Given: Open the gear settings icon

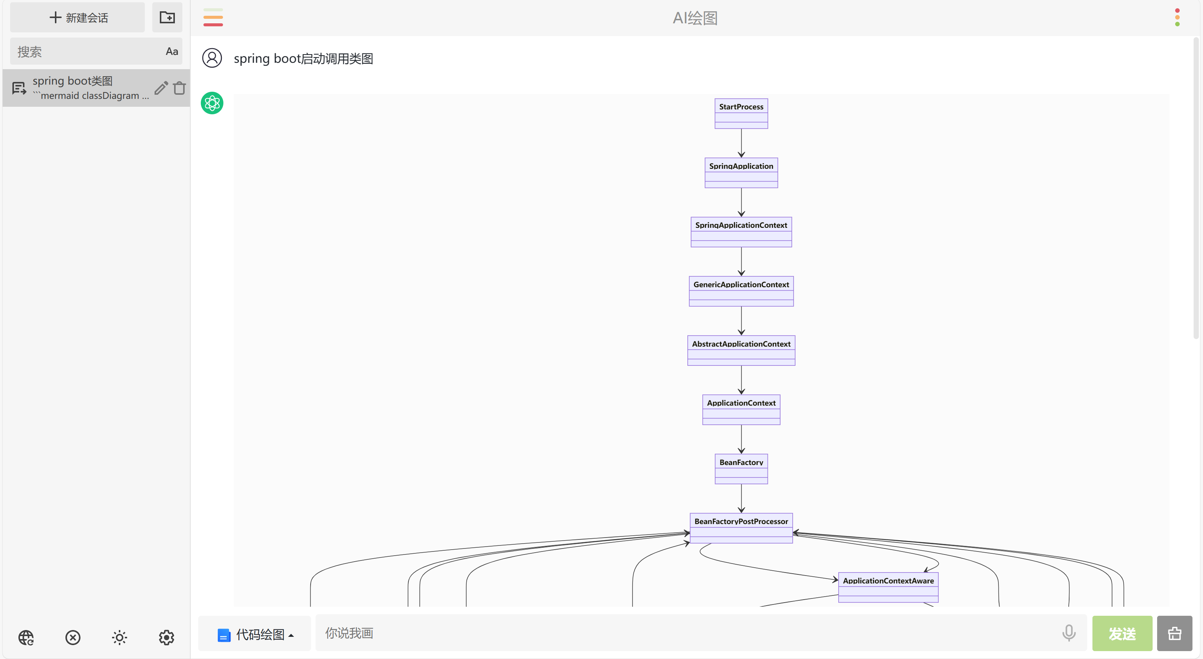Looking at the screenshot, I should pos(166,637).
